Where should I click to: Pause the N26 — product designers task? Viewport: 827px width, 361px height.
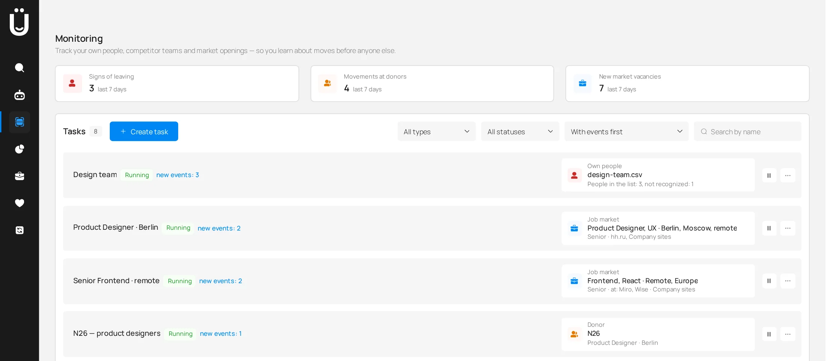point(769,334)
